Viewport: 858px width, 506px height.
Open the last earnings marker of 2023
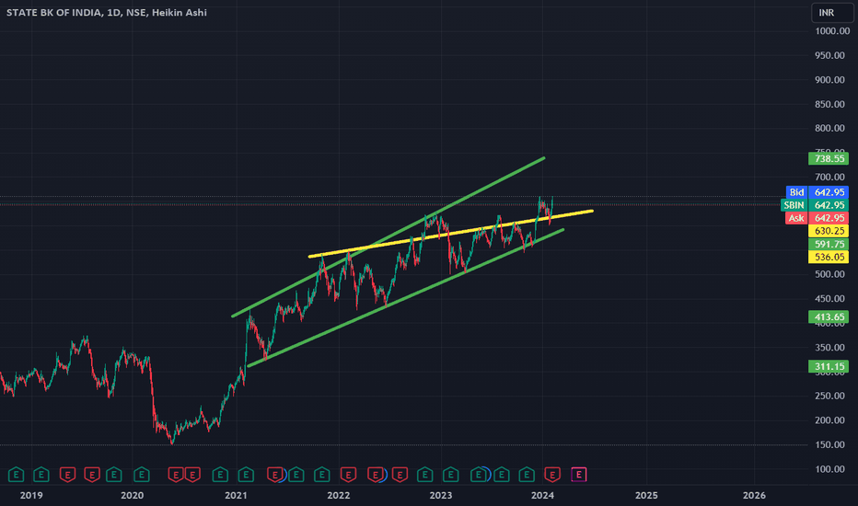(527, 475)
